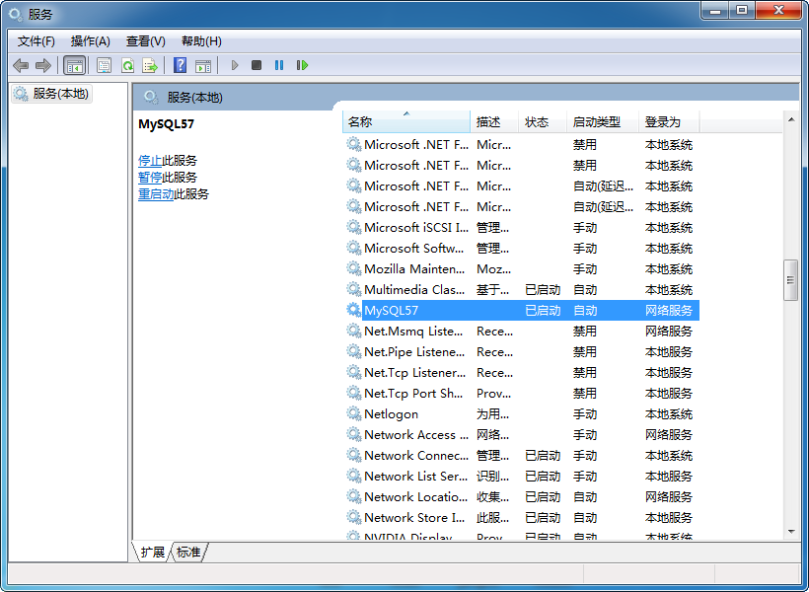Open the 文件(F) menu
The width and height of the screenshot is (809, 592).
(x=37, y=40)
